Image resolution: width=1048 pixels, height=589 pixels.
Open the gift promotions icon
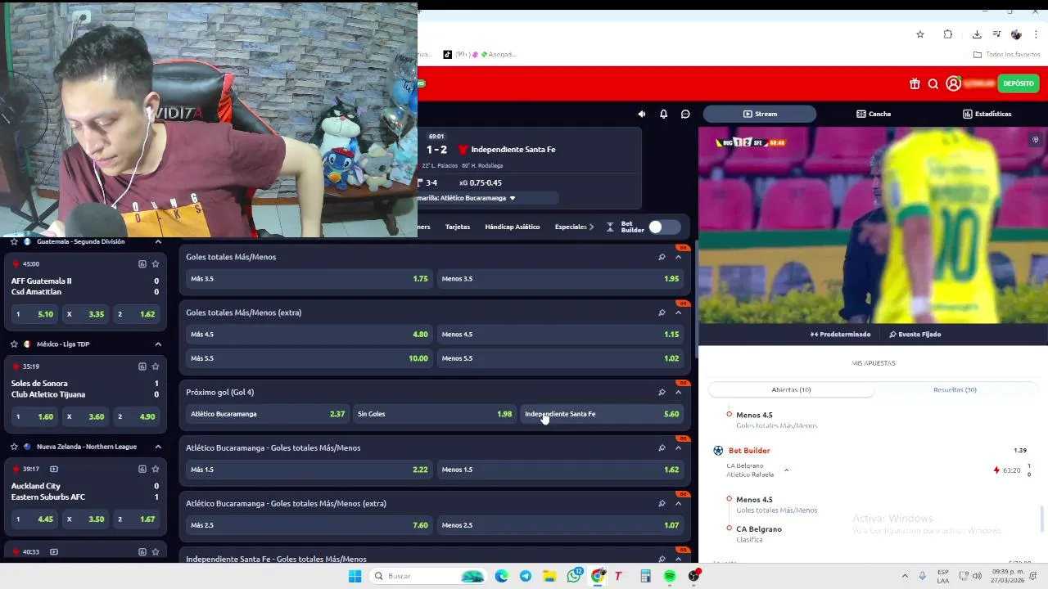(x=915, y=83)
